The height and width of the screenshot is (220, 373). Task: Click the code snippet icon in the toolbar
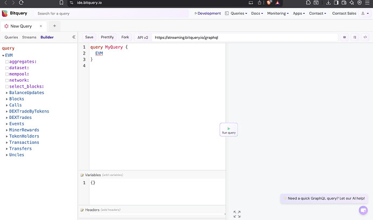(x=365, y=37)
